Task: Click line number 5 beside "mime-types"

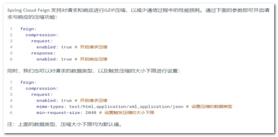Action: (x=11, y=107)
